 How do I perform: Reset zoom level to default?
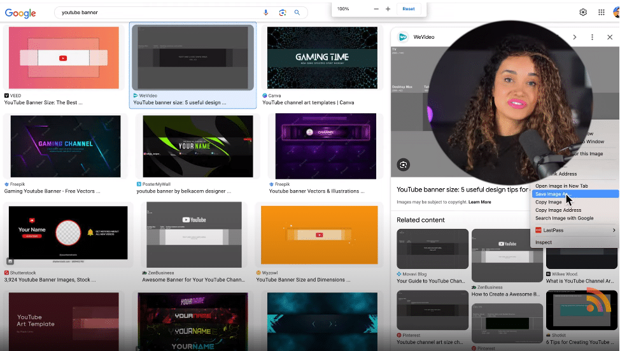coord(409,9)
